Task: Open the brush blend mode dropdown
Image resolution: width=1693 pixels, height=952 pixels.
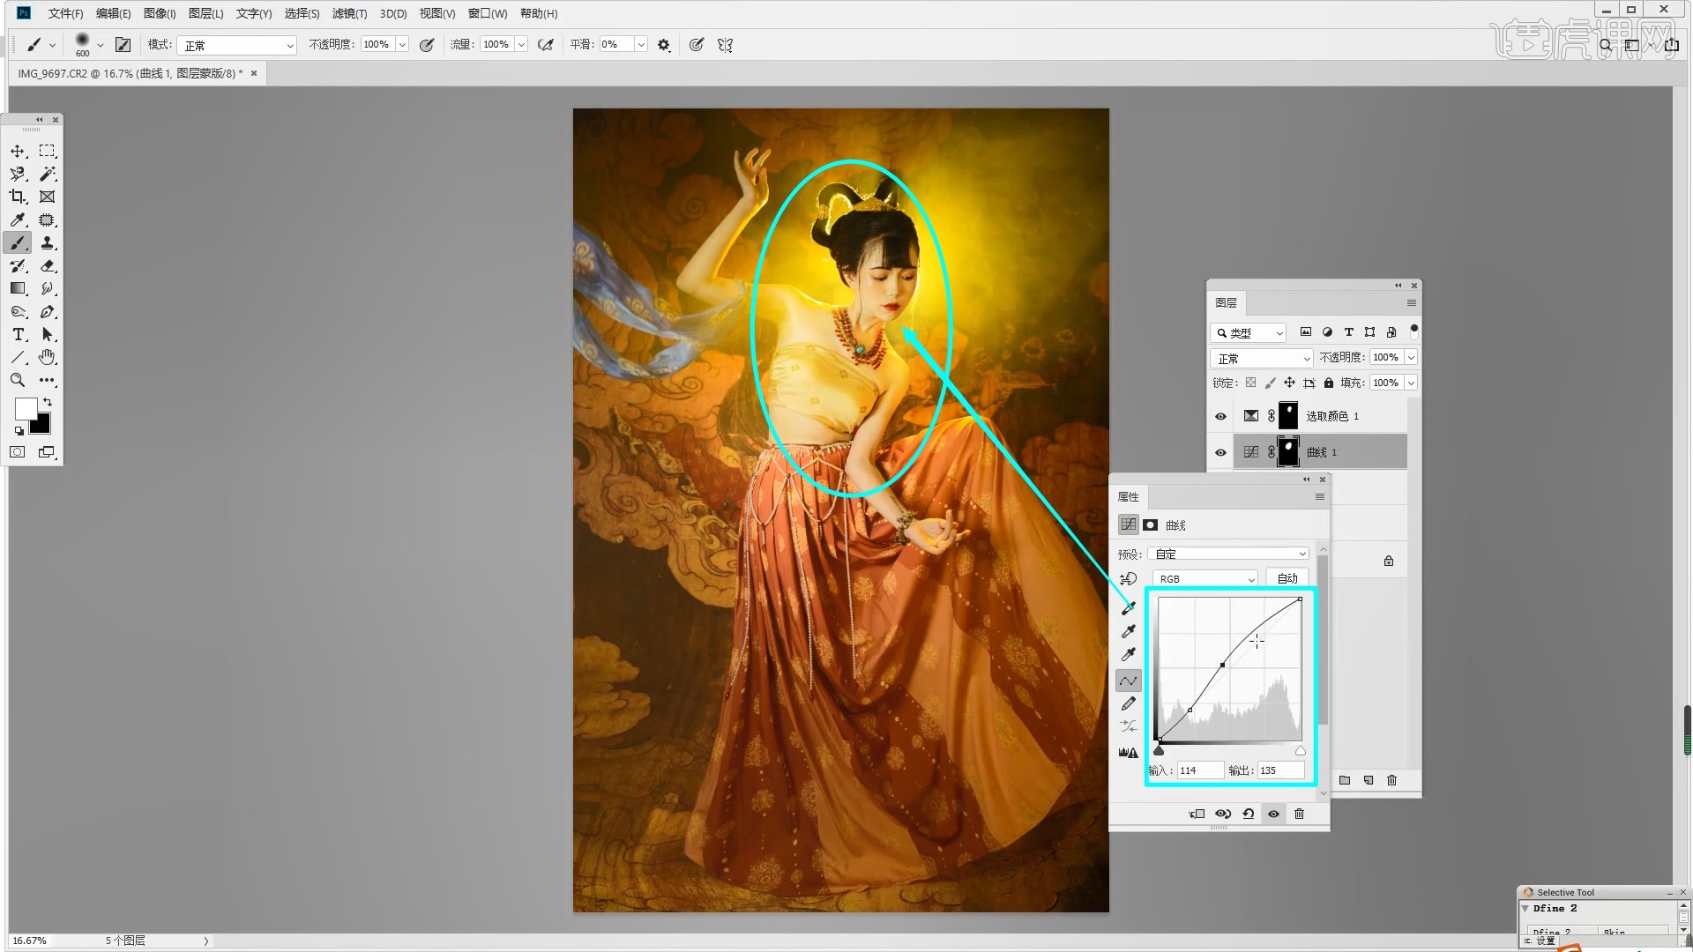Action: (237, 45)
